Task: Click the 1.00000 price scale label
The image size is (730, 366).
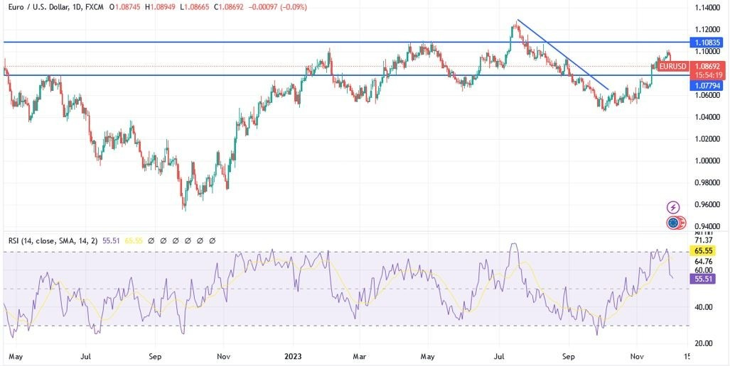Action: click(x=708, y=161)
